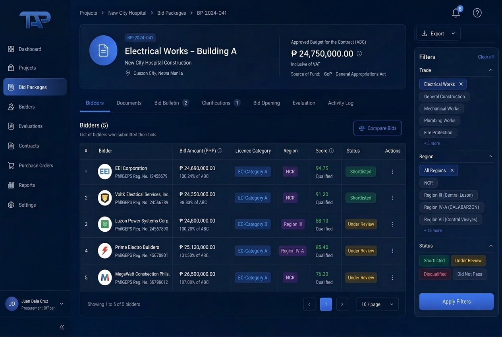Go to Bidders in the sidebar

point(35,107)
